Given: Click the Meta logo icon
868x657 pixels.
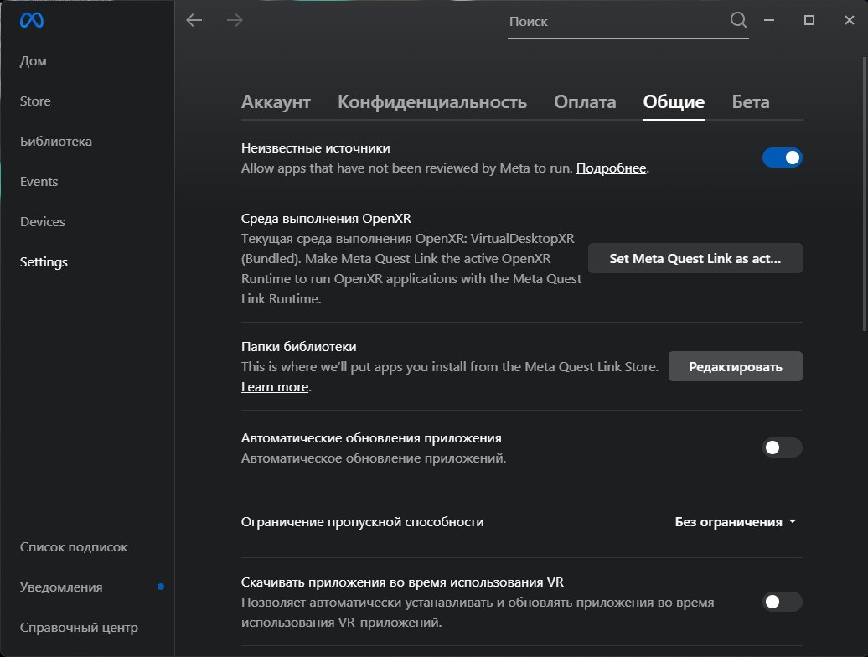Looking at the screenshot, I should (x=32, y=20).
